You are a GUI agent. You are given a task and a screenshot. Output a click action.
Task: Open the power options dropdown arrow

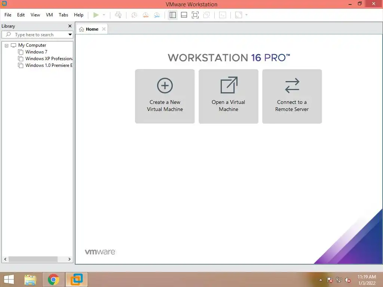[104, 15]
